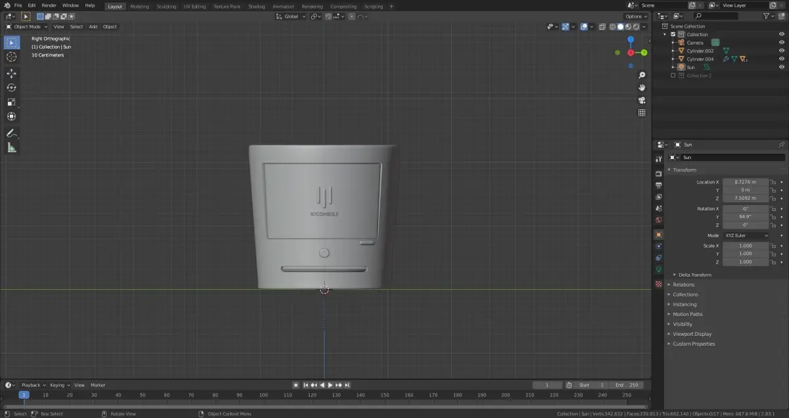This screenshot has width=789, height=418.
Task: Hide Collection using its eye icon
Action: [x=782, y=34]
